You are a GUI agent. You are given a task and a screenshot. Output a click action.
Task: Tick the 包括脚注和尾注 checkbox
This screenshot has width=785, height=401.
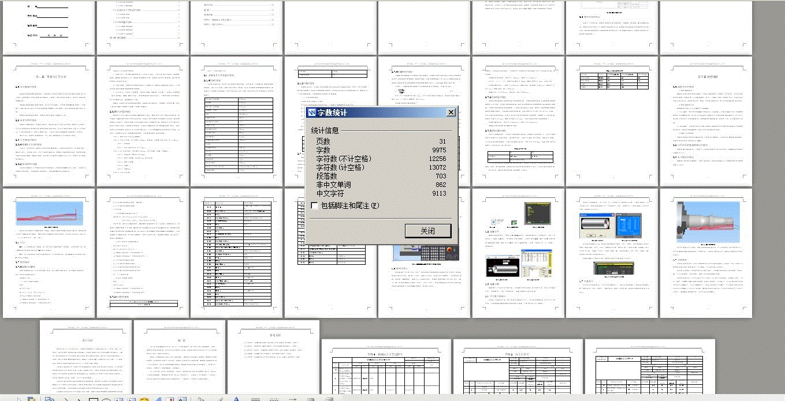pos(315,205)
